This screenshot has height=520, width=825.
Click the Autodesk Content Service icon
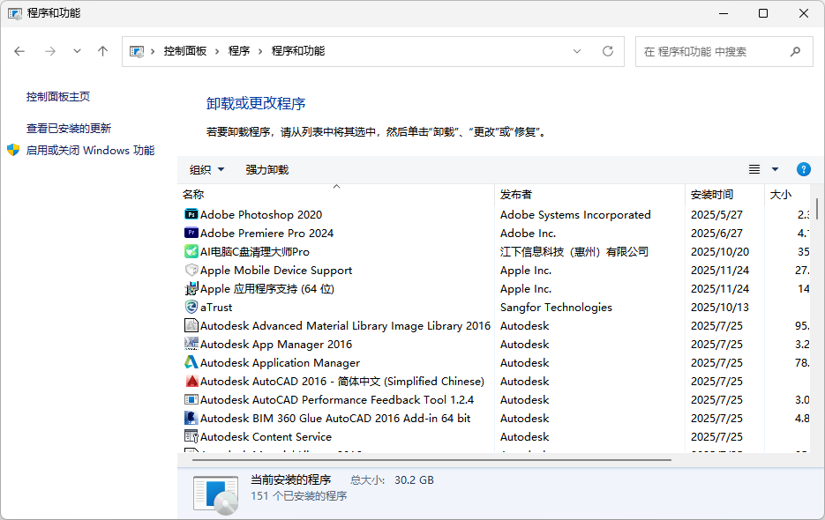pos(191,436)
